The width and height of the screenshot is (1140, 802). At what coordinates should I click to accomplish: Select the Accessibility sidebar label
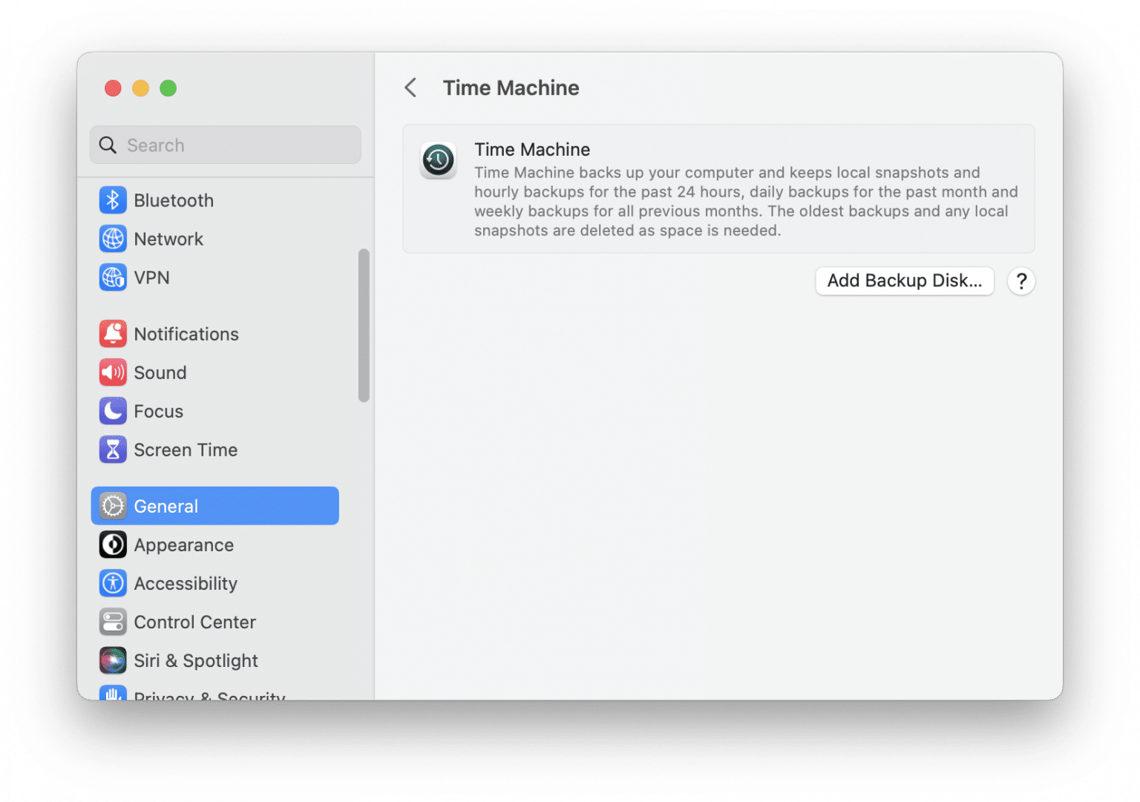point(186,584)
